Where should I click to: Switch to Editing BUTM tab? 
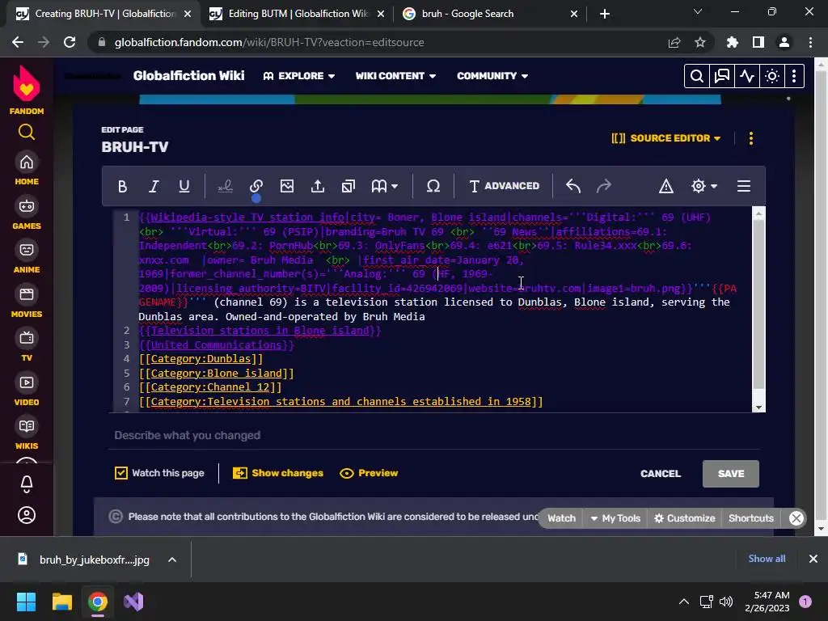pos(297,14)
